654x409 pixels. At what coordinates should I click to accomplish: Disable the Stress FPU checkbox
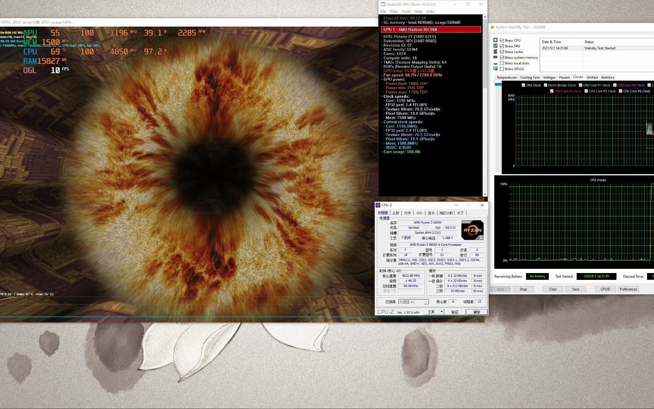click(x=502, y=46)
